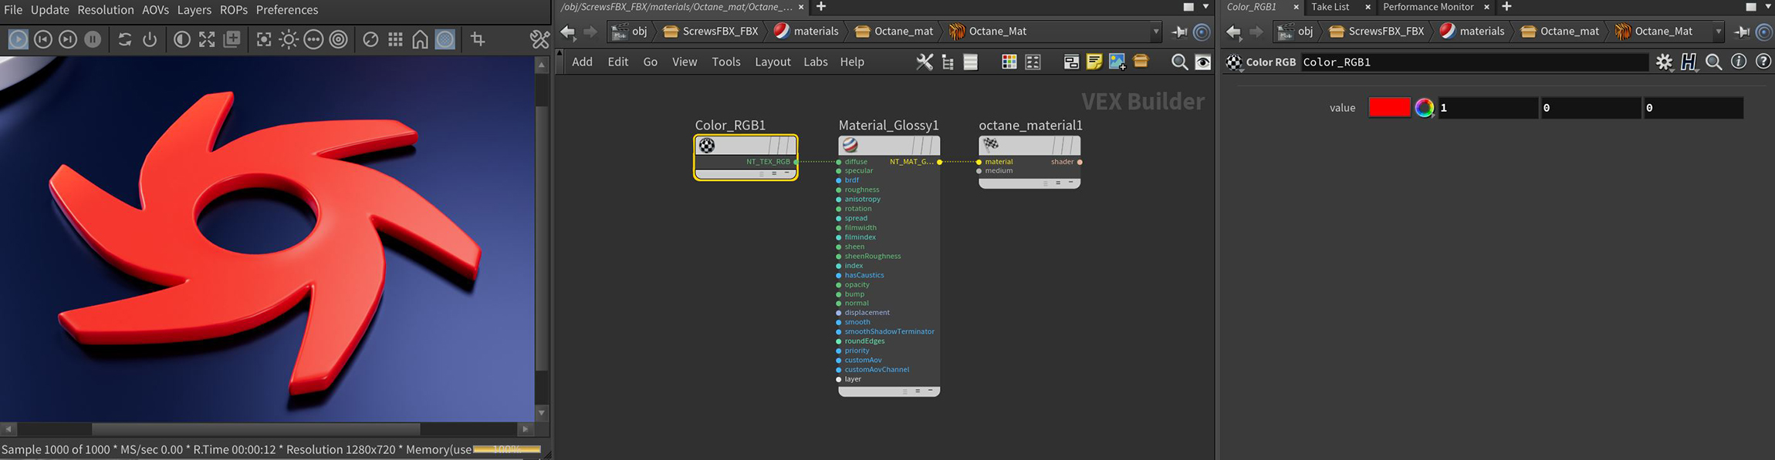Click the power icon in the render toolbar
The height and width of the screenshot is (460, 1775).
(150, 39)
